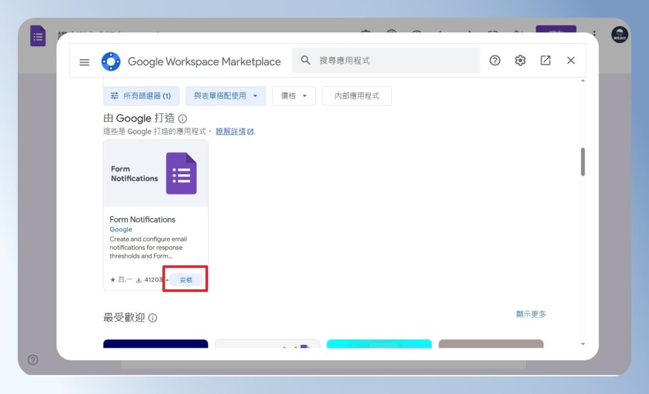Click the scrollbar up arrow
Viewport: 649px width, 394px height.
583,80
